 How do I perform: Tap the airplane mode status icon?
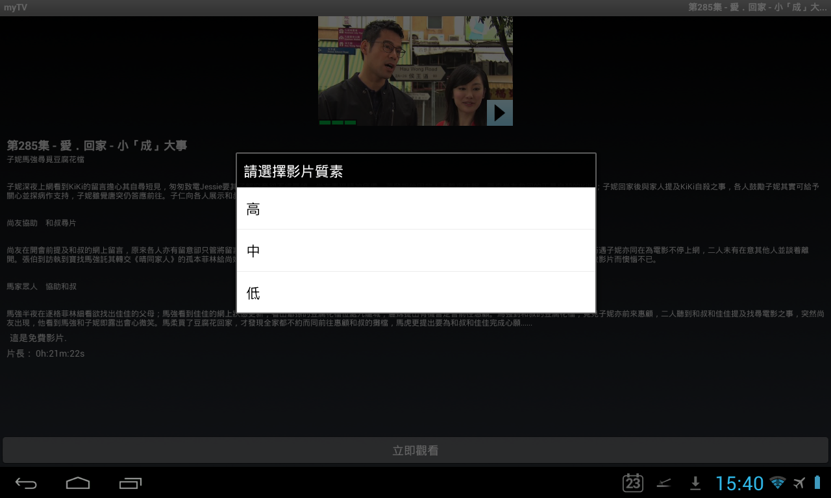799,482
